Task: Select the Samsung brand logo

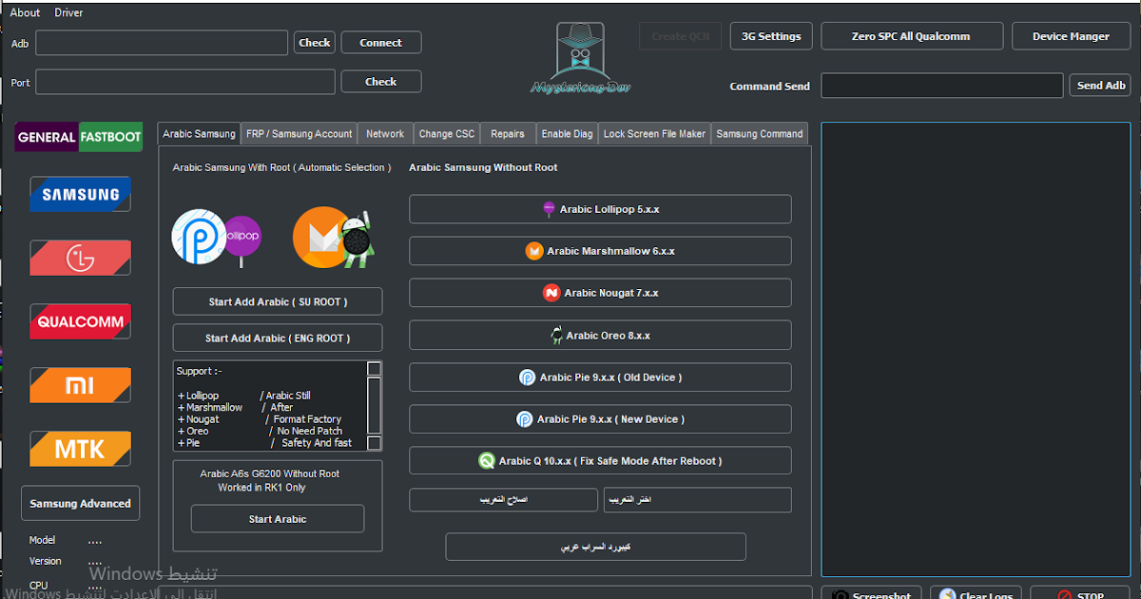Action: [80, 195]
